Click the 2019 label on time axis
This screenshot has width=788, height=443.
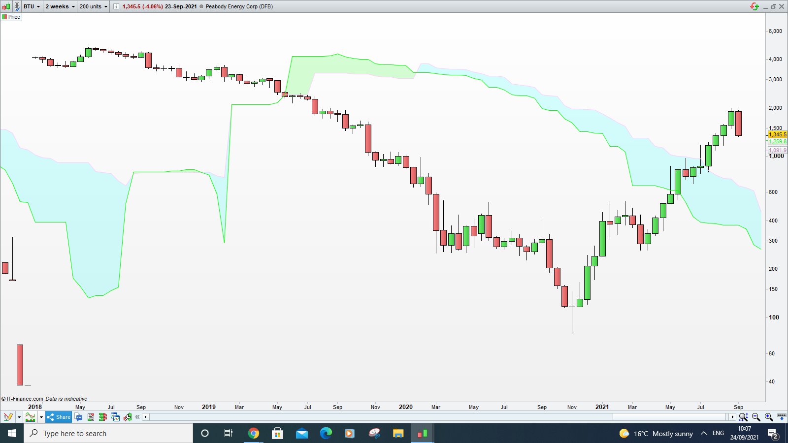(209, 407)
